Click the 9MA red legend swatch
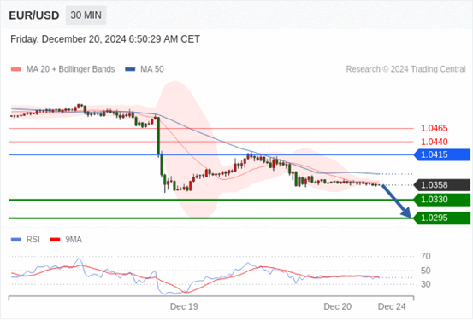Image resolution: width=473 pixels, height=320 pixels. [55, 240]
